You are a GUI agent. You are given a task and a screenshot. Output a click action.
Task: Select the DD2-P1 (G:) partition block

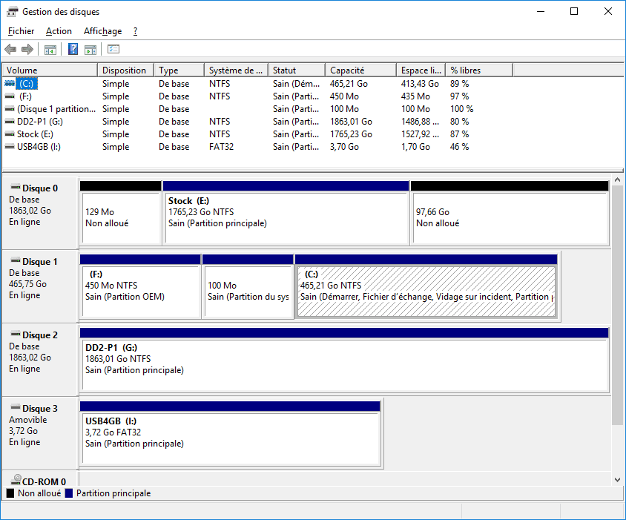pos(343,364)
